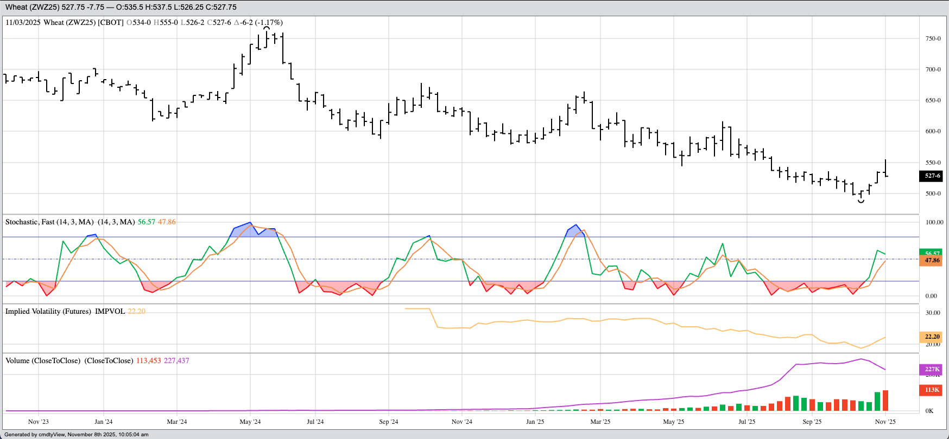Click the Stochastic, Fast (14, 3, MA) label
Image resolution: width=949 pixels, height=439 pixels.
pos(49,222)
